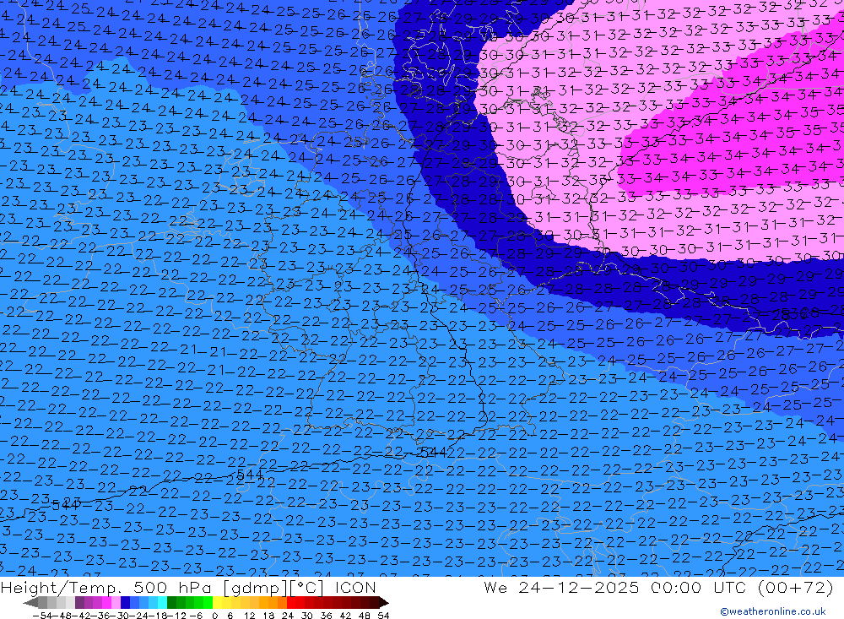Click legend value "-42"
The height and width of the screenshot is (619, 844).
[x=83, y=616]
